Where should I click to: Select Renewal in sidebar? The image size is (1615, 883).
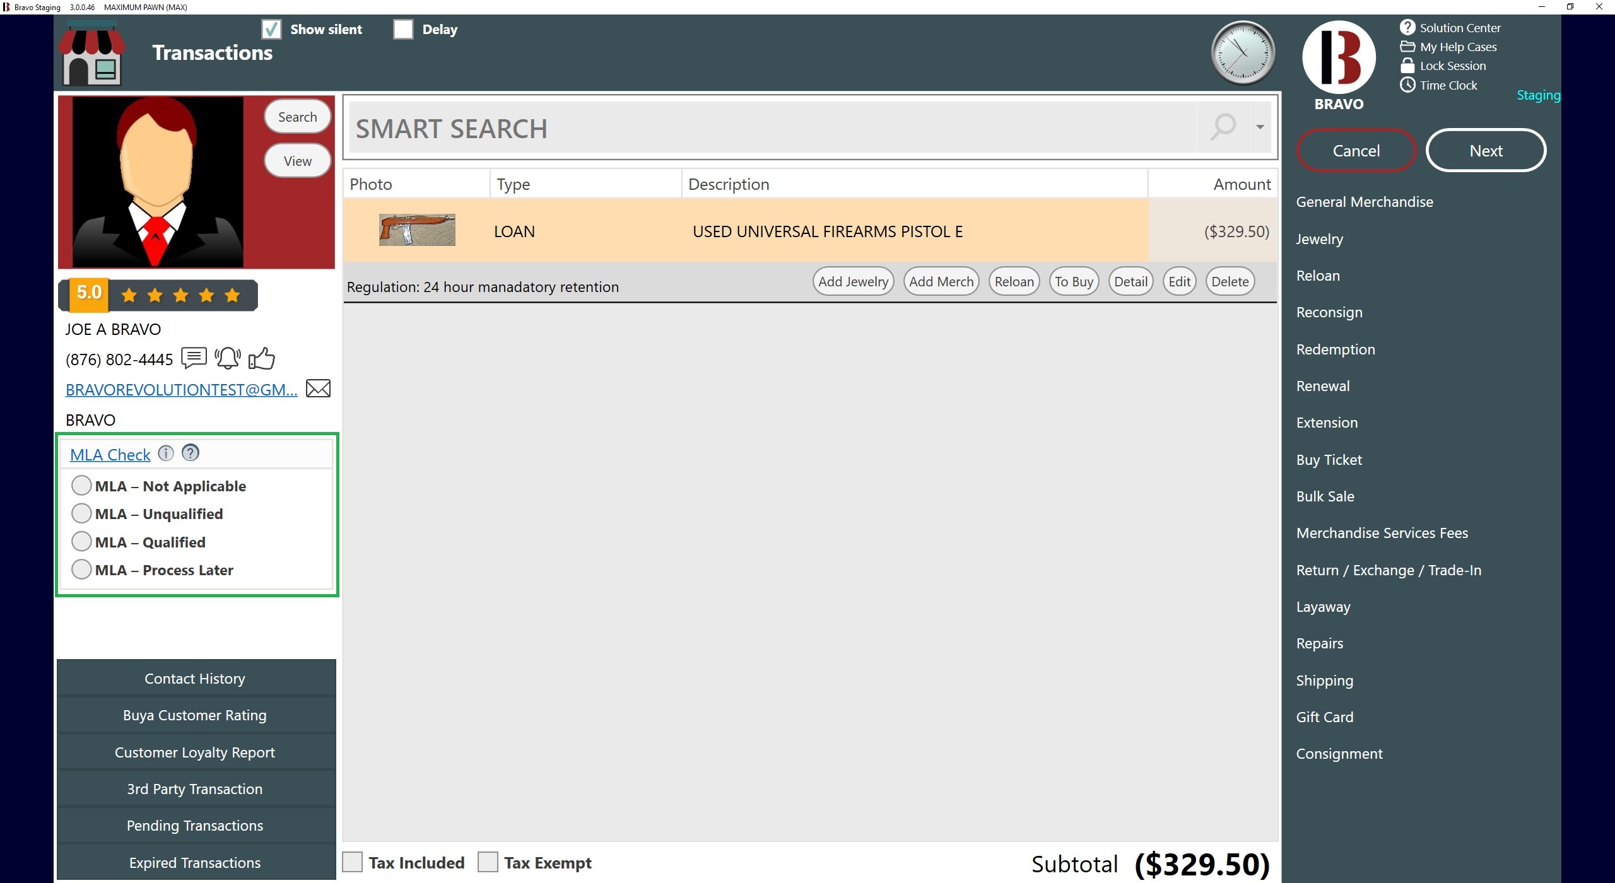coord(1323,386)
